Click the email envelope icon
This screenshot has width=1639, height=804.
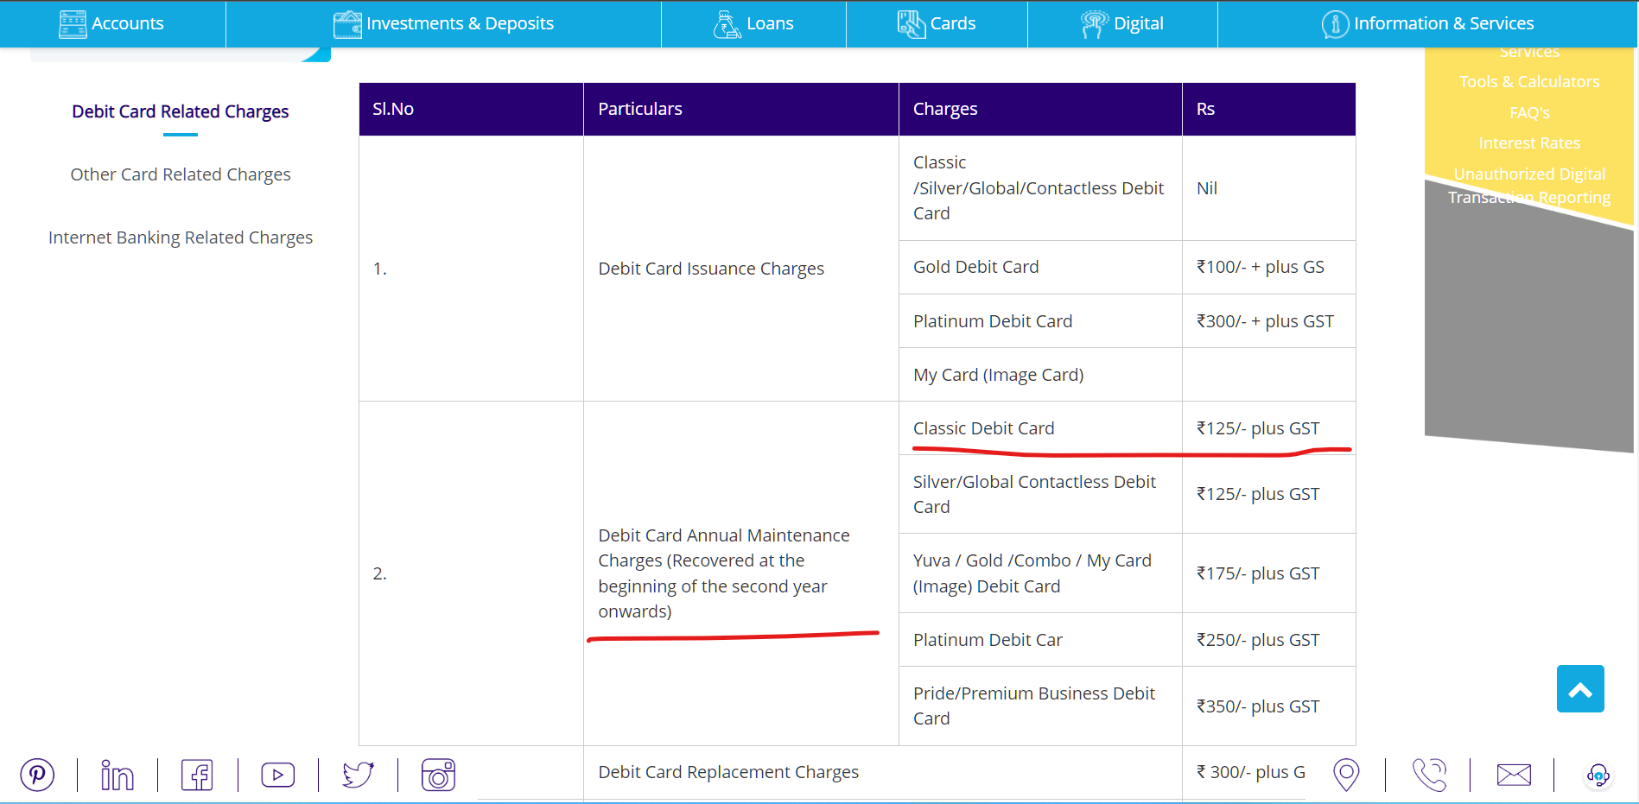(x=1514, y=775)
